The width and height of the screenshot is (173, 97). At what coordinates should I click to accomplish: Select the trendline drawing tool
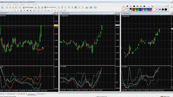11,11
